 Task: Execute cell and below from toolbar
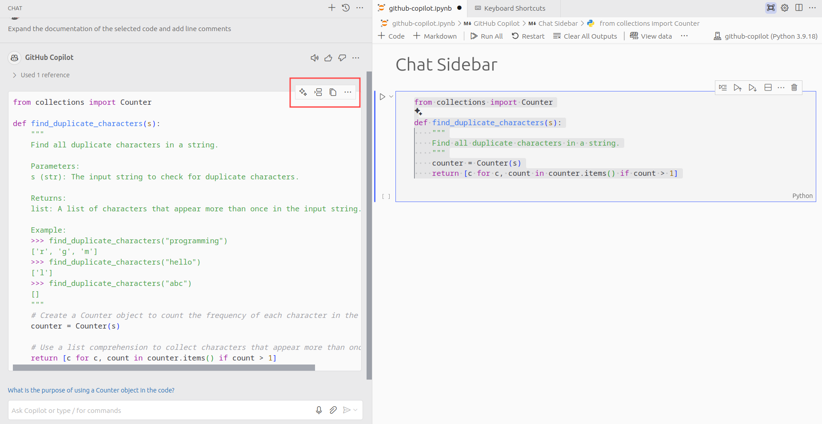pos(753,87)
